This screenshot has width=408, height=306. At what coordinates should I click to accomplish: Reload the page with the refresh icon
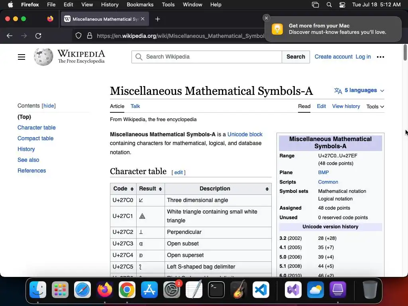click(x=38, y=36)
